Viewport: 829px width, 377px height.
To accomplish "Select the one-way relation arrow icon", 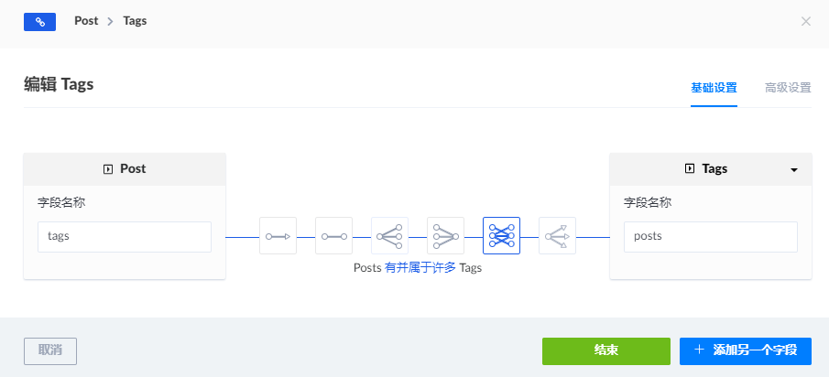I will coord(278,235).
